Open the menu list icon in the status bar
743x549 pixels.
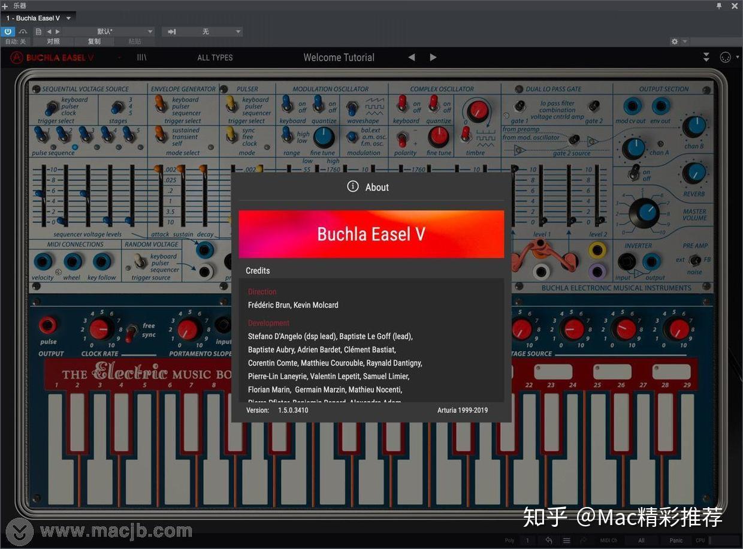(566, 540)
